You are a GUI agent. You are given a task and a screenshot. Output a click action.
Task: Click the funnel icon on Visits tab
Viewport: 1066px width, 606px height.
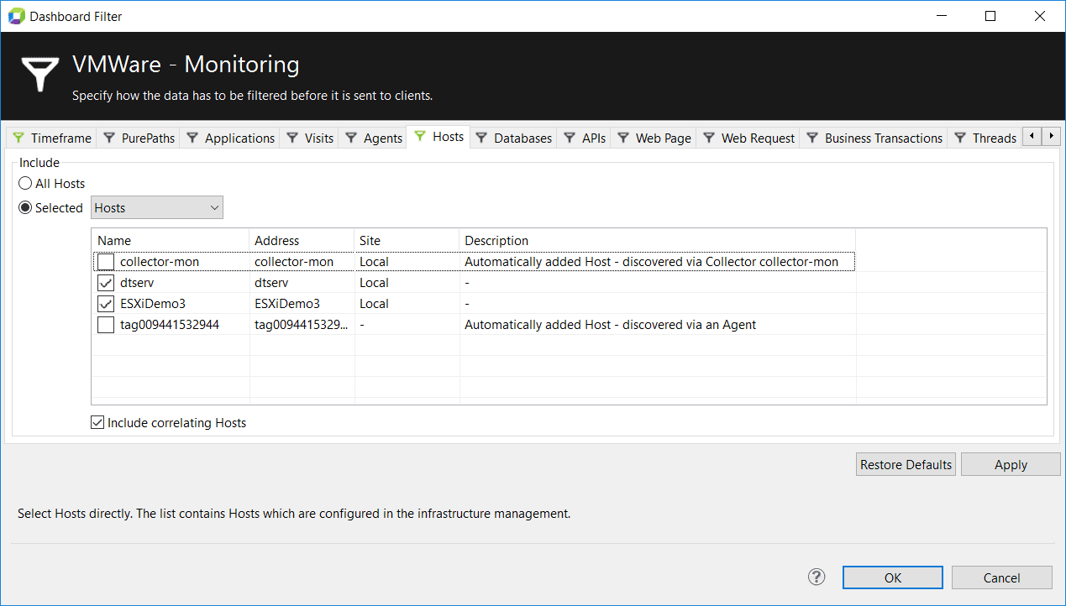click(x=292, y=138)
